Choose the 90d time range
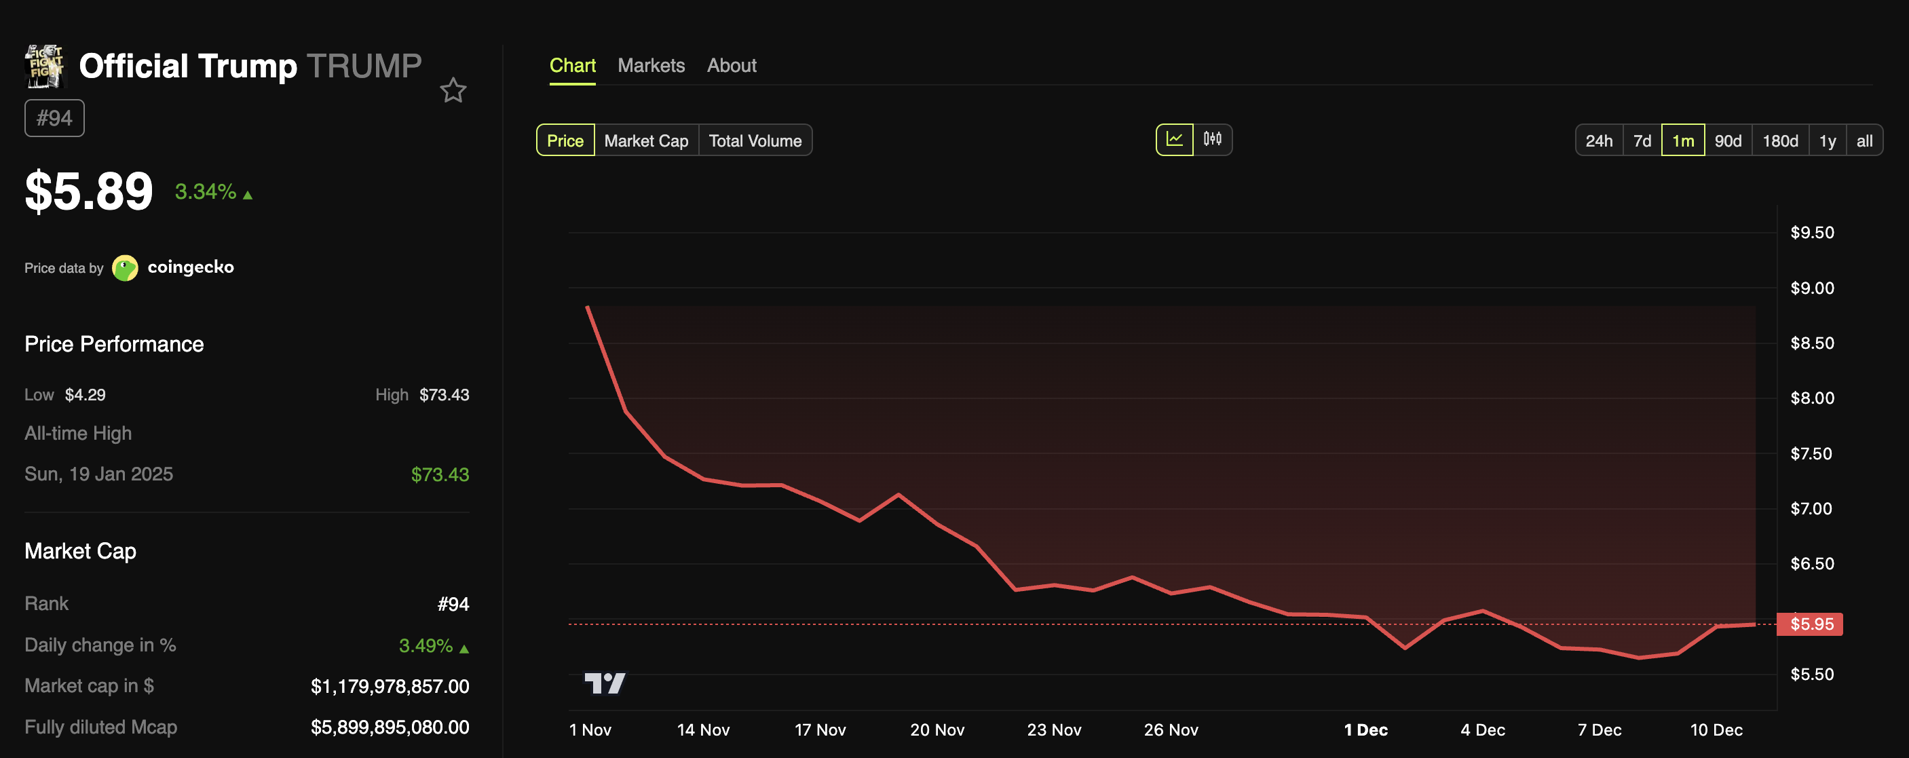The height and width of the screenshot is (758, 1909). 1728,140
